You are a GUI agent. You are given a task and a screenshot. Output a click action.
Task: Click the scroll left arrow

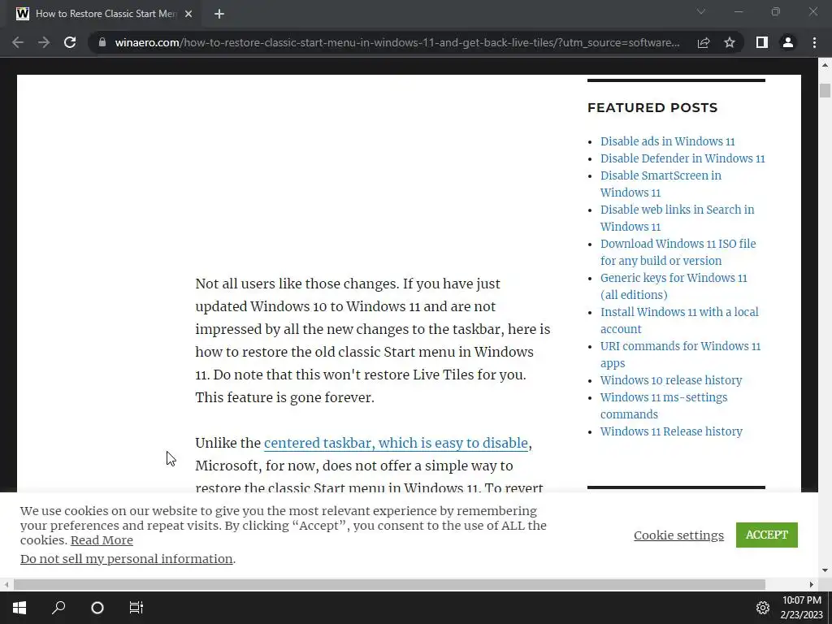[6, 584]
